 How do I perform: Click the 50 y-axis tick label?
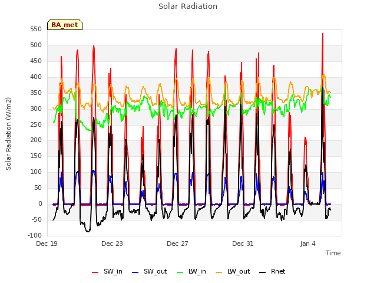click(x=38, y=188)
